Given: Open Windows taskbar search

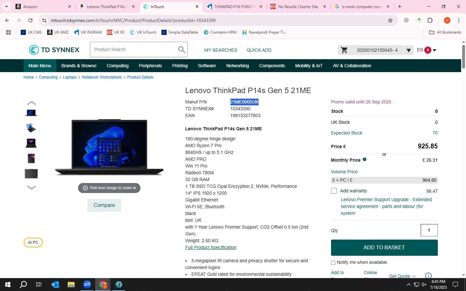Looking at the screenshot, I should [x=23, y=285].
